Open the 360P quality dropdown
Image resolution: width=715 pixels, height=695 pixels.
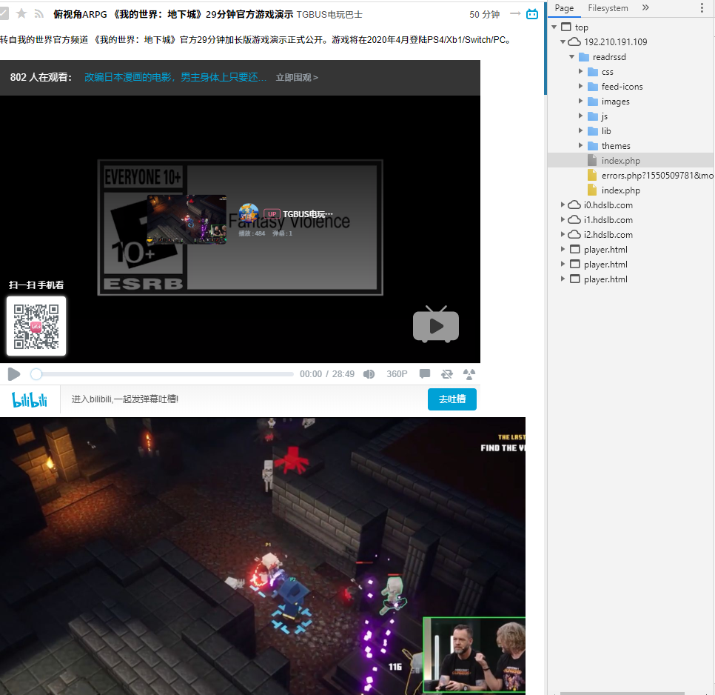pyautogui.click(x=397, y=374)
